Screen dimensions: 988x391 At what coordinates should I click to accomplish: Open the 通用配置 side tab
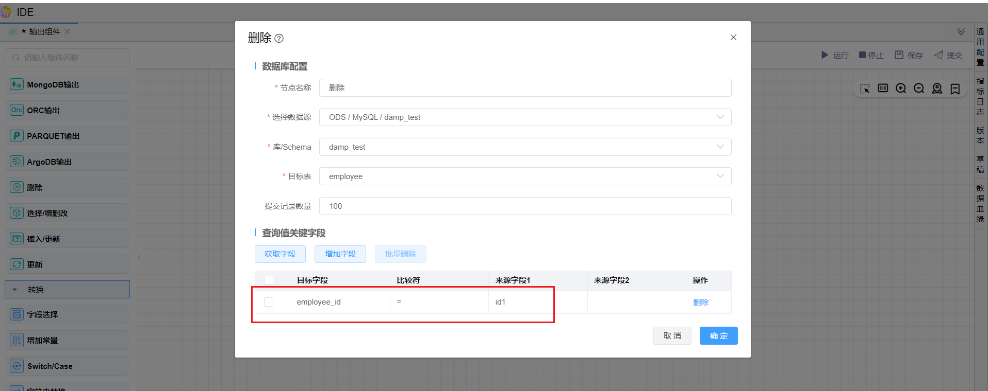980,47
